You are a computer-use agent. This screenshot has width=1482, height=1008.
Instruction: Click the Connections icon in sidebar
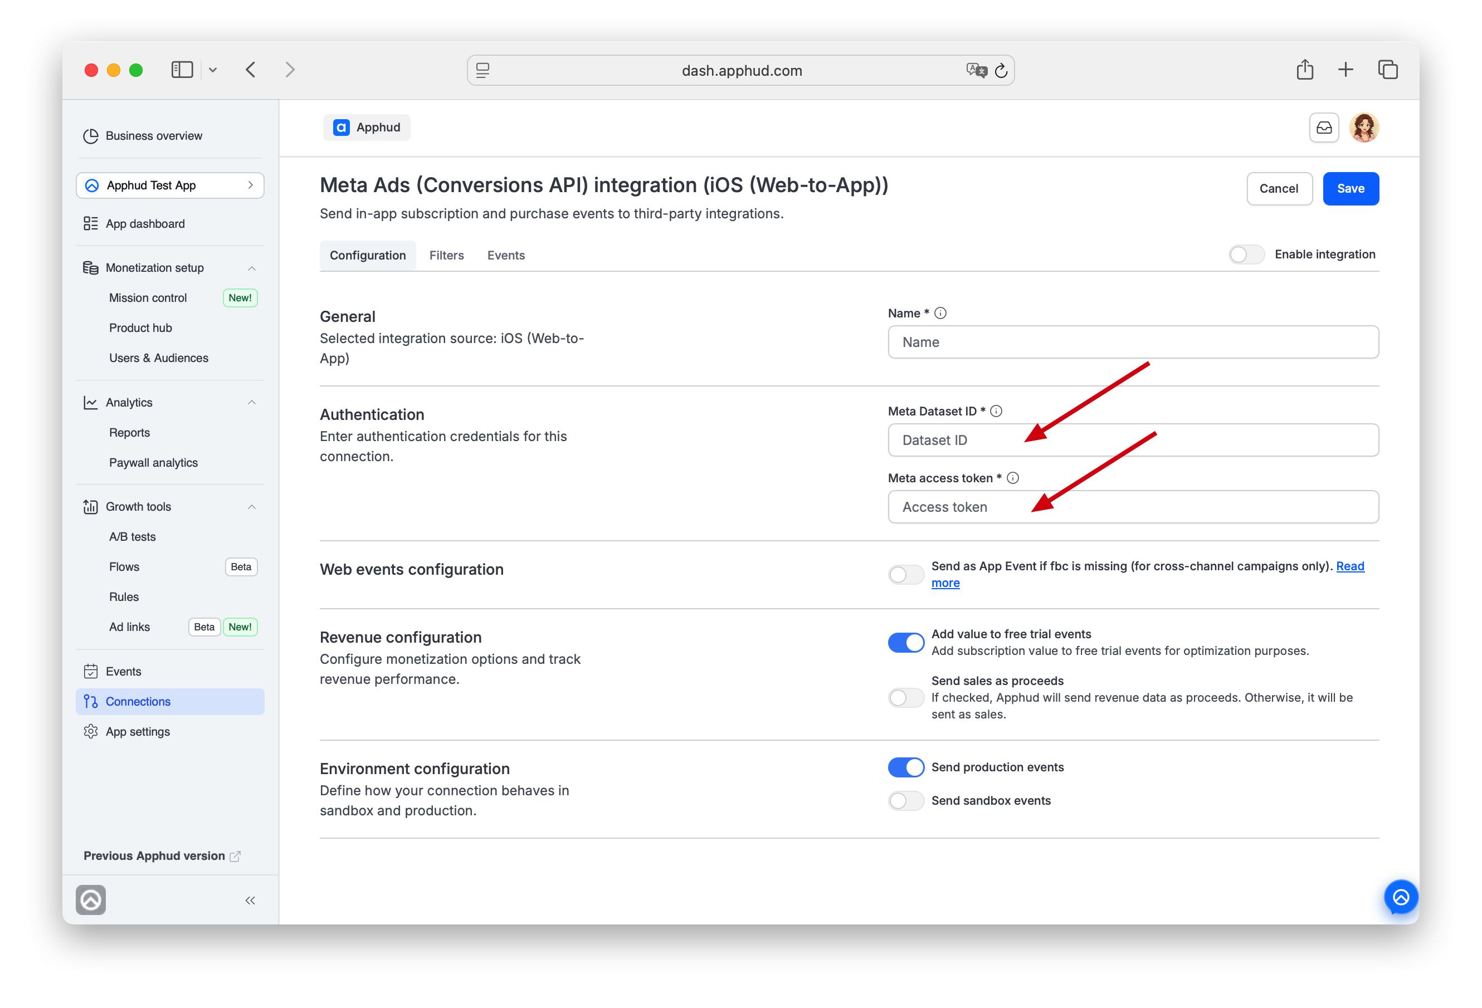click(x=91, y=701)
